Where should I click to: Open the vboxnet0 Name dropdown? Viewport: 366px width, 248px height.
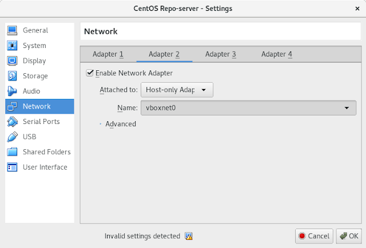pos(248,108)
